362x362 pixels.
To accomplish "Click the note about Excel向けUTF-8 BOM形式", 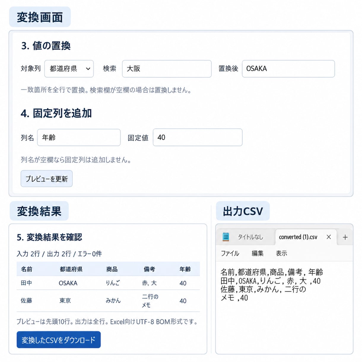I will (x=108, y=322).
